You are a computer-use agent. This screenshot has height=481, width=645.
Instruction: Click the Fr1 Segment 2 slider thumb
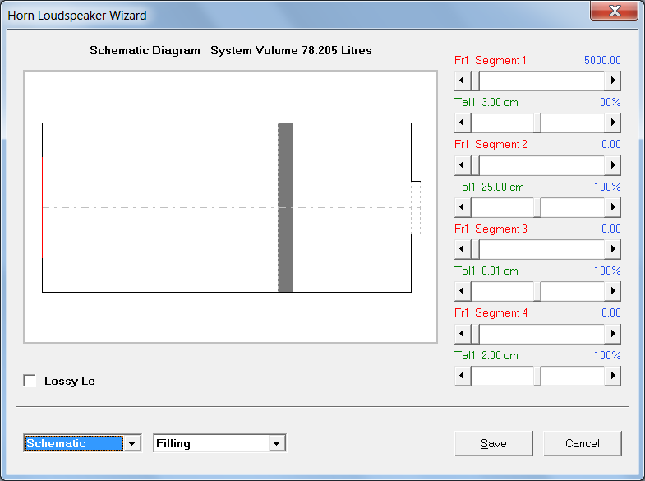coord(475,165)
